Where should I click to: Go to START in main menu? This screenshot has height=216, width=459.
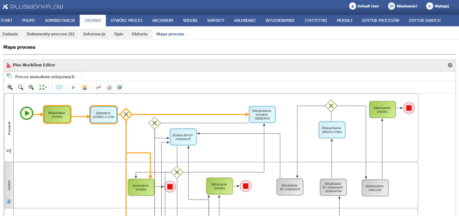click(7, 20)
